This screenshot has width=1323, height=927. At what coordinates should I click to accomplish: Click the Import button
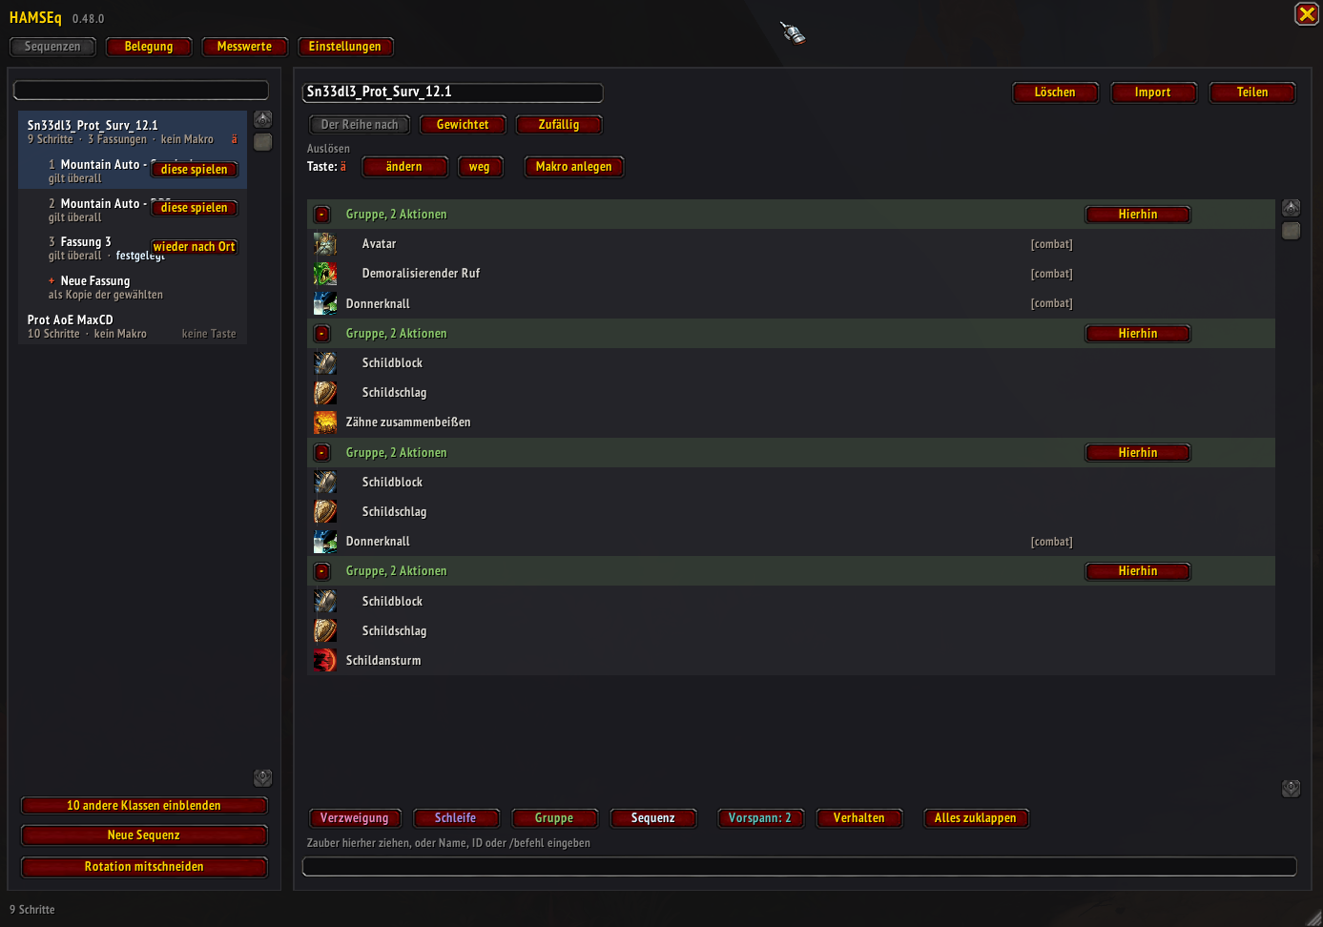point(1153,93)
